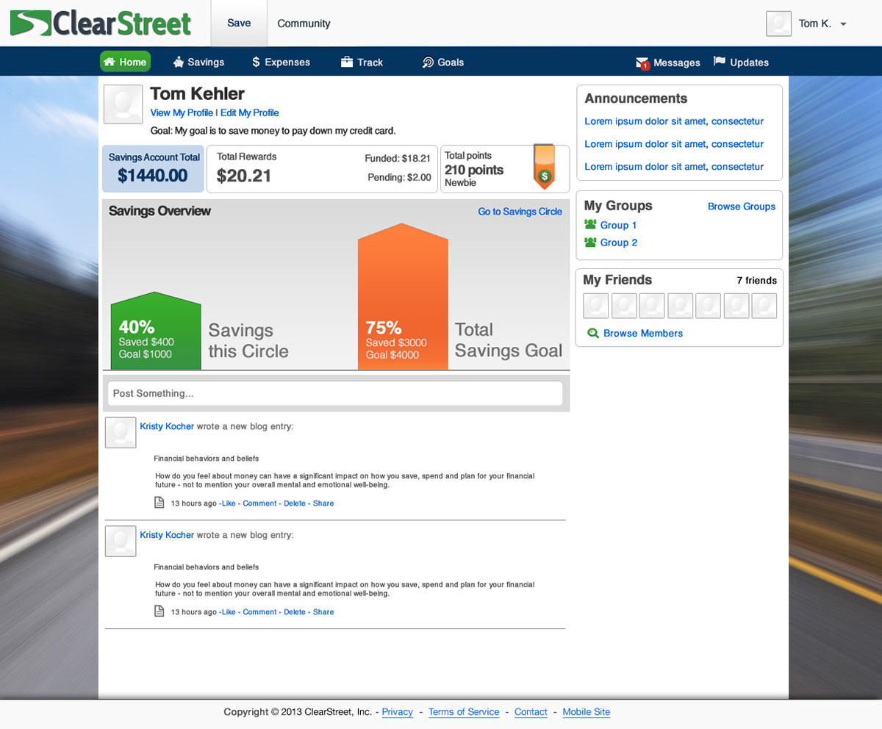Click Tom K. header avatar

(778, 24)
